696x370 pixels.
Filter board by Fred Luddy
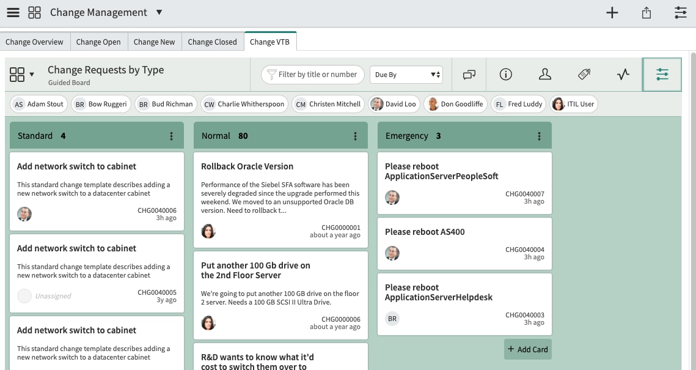(x=518, y=104)
